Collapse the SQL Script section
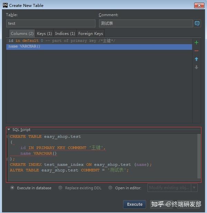 click(9, 129)
